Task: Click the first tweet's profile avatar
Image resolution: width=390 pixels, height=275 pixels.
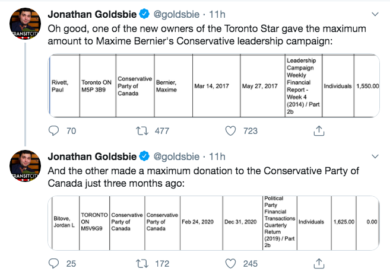Action: tap(24, 27)
